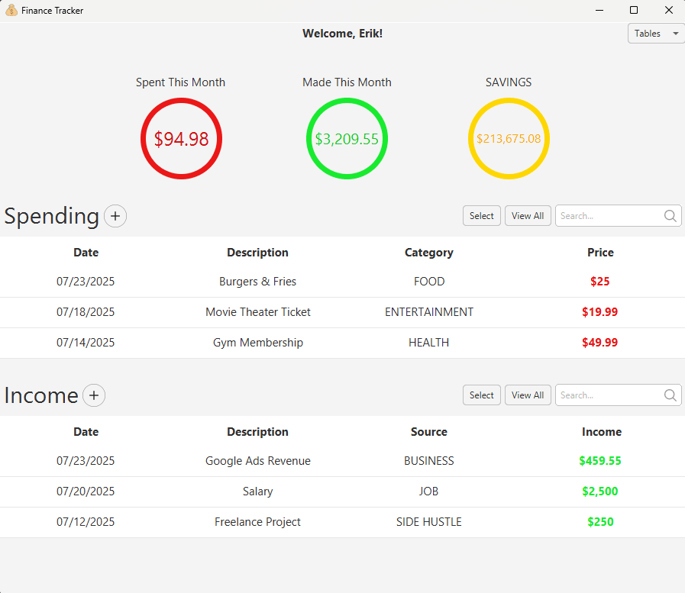
Task: Click the Finance Tracker money bag icon
Action: tap(11, 11)
